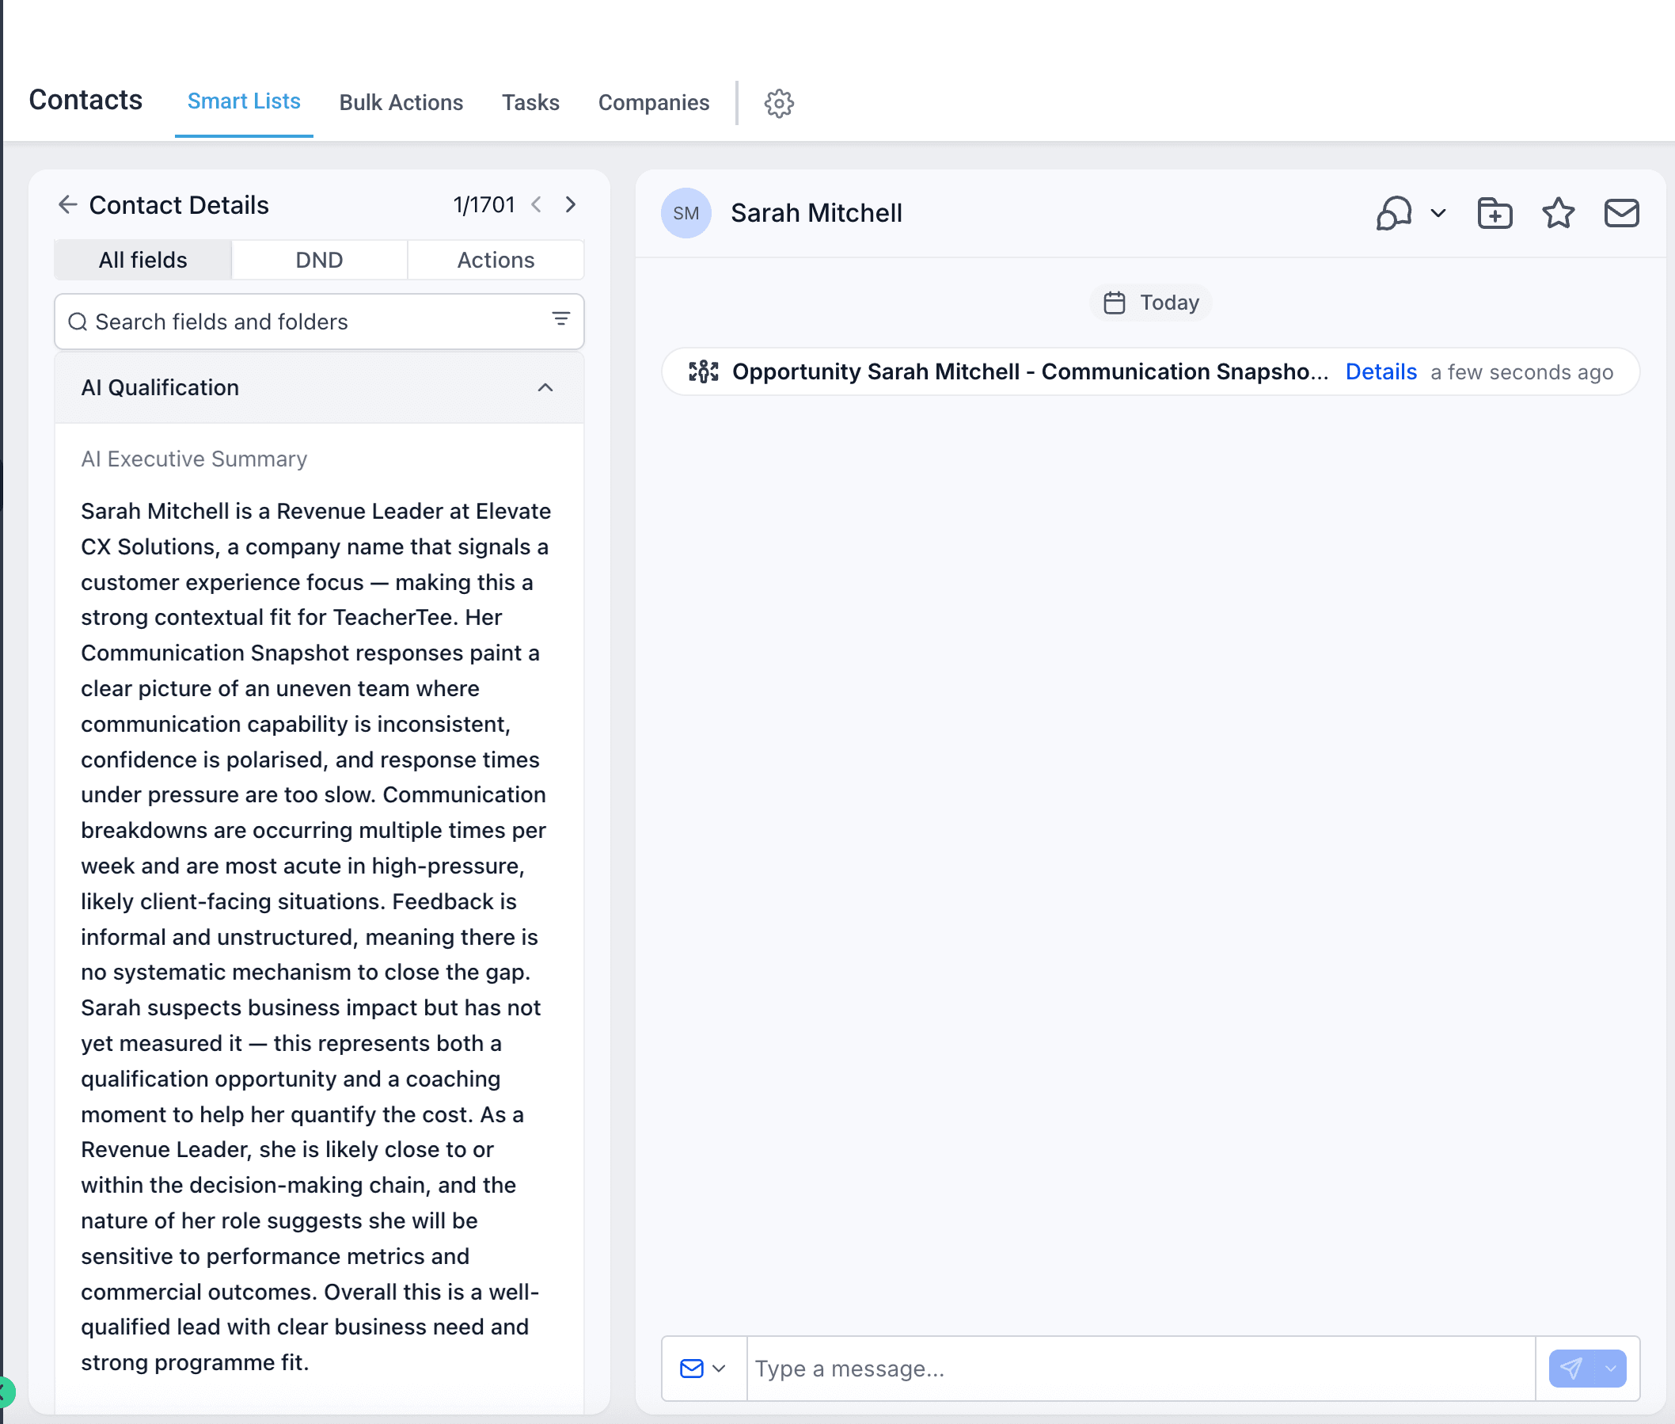Click the filter icon in search field
The image size is (1675, 1424).
point(560,319)
